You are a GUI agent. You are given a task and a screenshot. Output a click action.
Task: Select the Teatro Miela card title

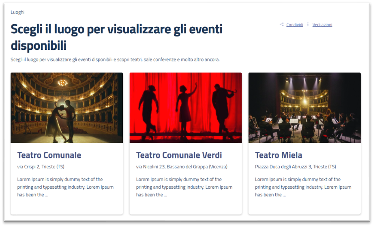279,155
